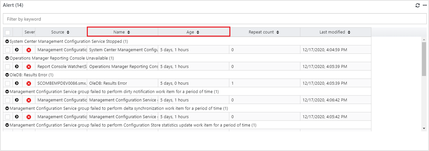The width and height of the screenshot is (429, 151).
Task: Collapse Operations Manager Reporting Console Unavailable group
Action: (7, 58)
